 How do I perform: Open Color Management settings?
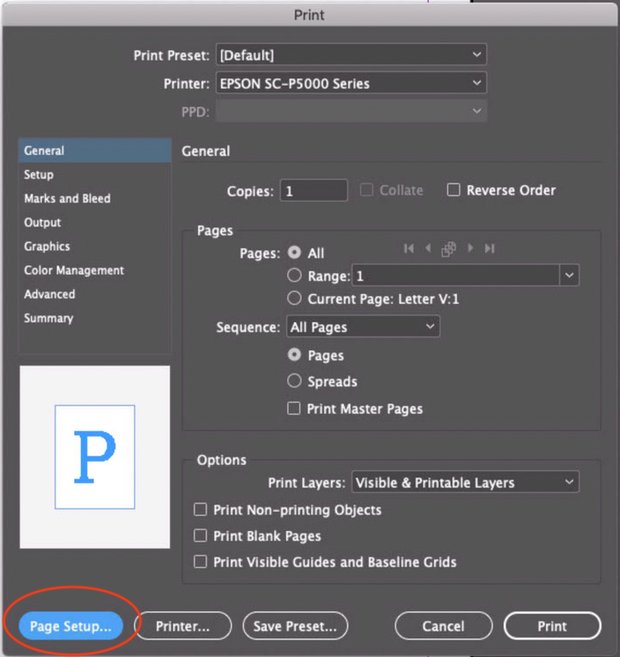click(95, 270)
